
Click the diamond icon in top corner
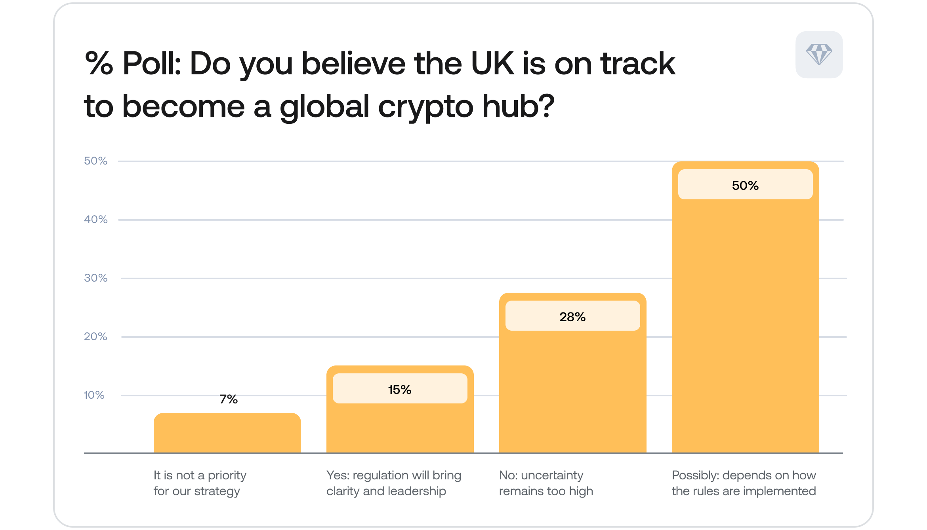coord(819,55)
